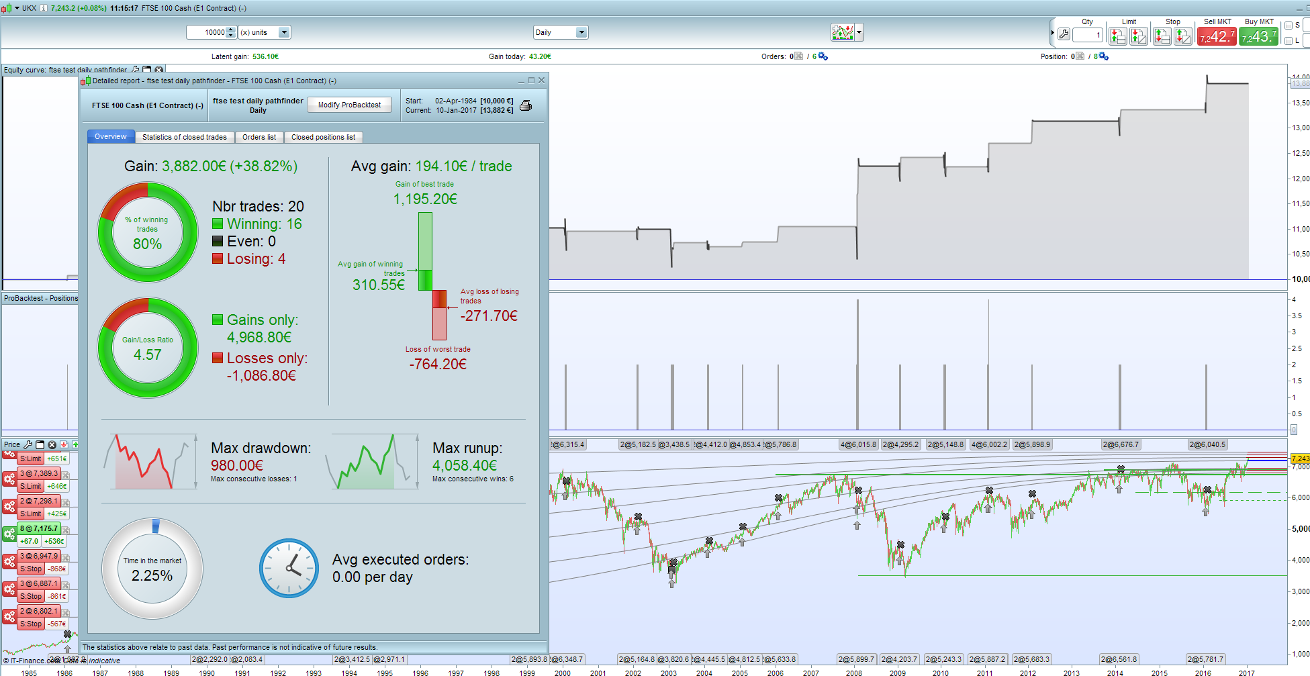Open the UKX instrument info icon
The height and width of the screenshot is (676, 1310).
(x=44, y=8)
